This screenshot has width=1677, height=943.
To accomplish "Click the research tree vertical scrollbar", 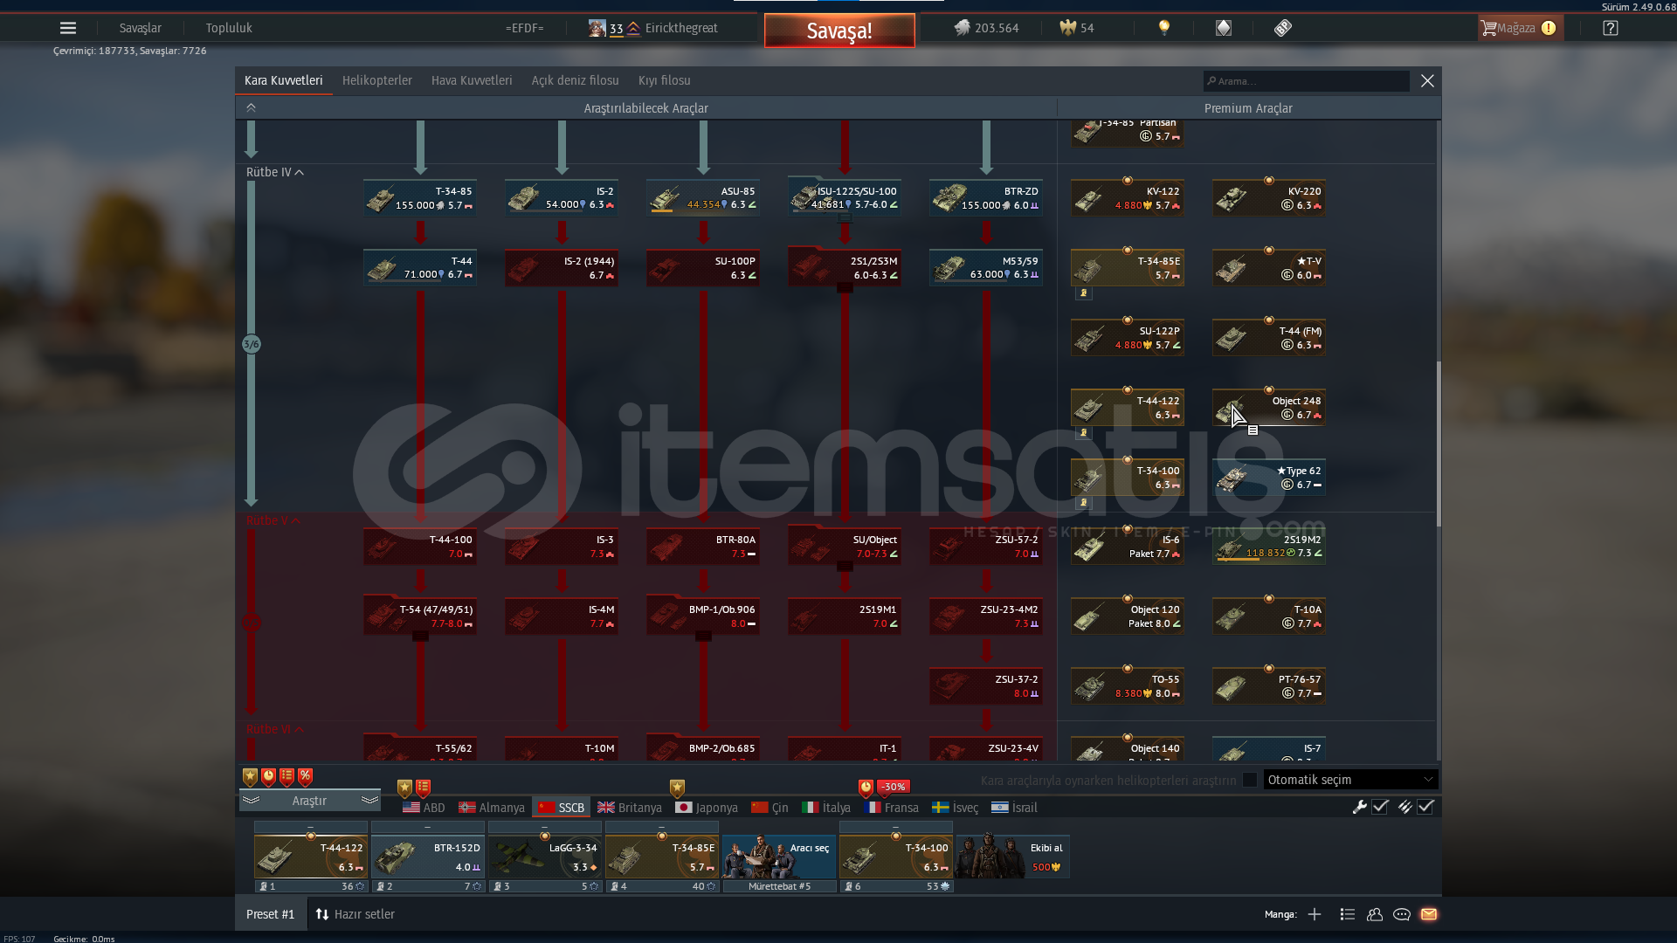I will pos(1438,444).
